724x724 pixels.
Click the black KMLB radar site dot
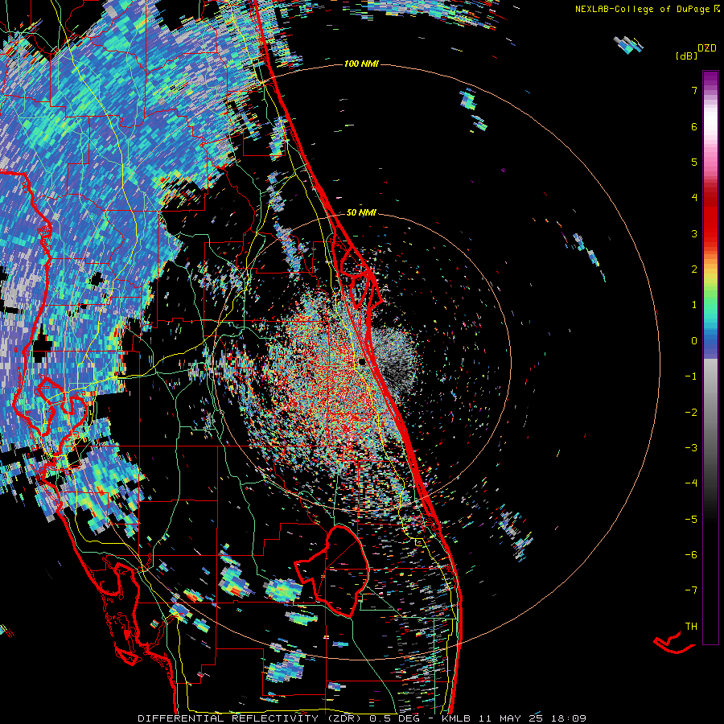(362, 361)
